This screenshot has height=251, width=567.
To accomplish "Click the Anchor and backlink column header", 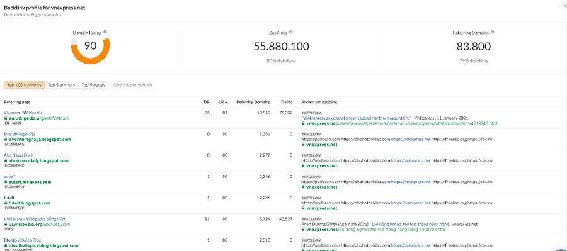I will click(x=319, y=102).
